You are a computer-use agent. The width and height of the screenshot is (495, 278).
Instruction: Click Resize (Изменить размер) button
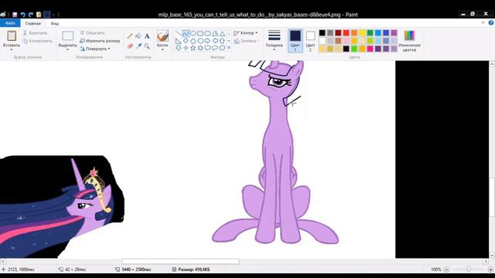(x=100, y=41)
